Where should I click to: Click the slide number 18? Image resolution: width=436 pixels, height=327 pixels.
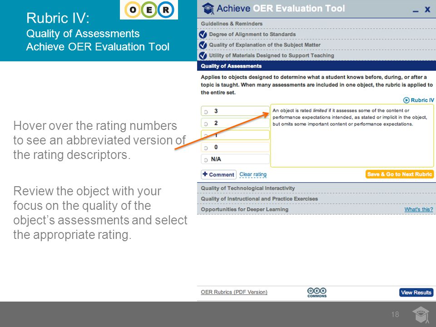tap(395, 314)
